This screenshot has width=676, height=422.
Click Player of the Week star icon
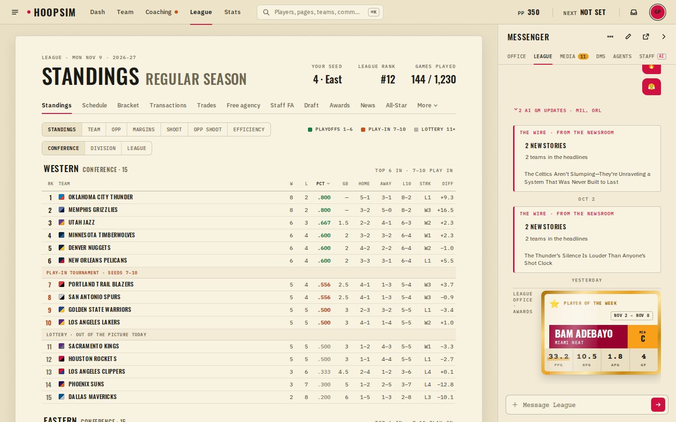pos(554,304)
